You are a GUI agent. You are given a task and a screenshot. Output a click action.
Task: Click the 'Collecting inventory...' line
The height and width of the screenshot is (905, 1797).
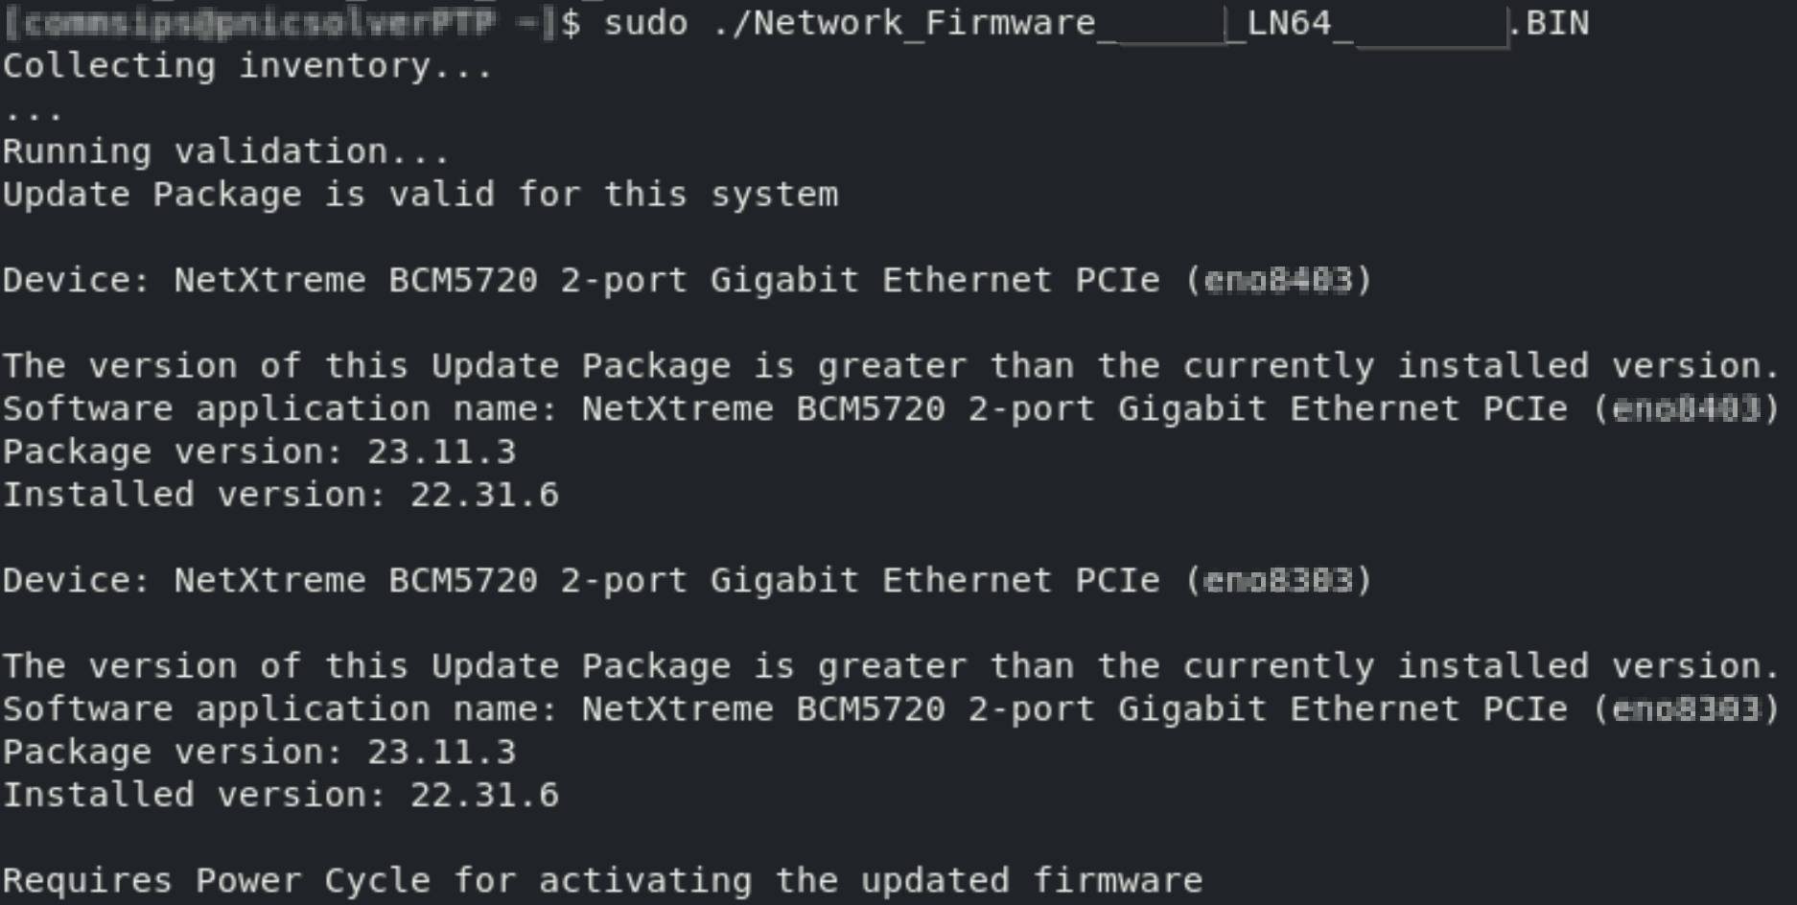tap(247, 66)
